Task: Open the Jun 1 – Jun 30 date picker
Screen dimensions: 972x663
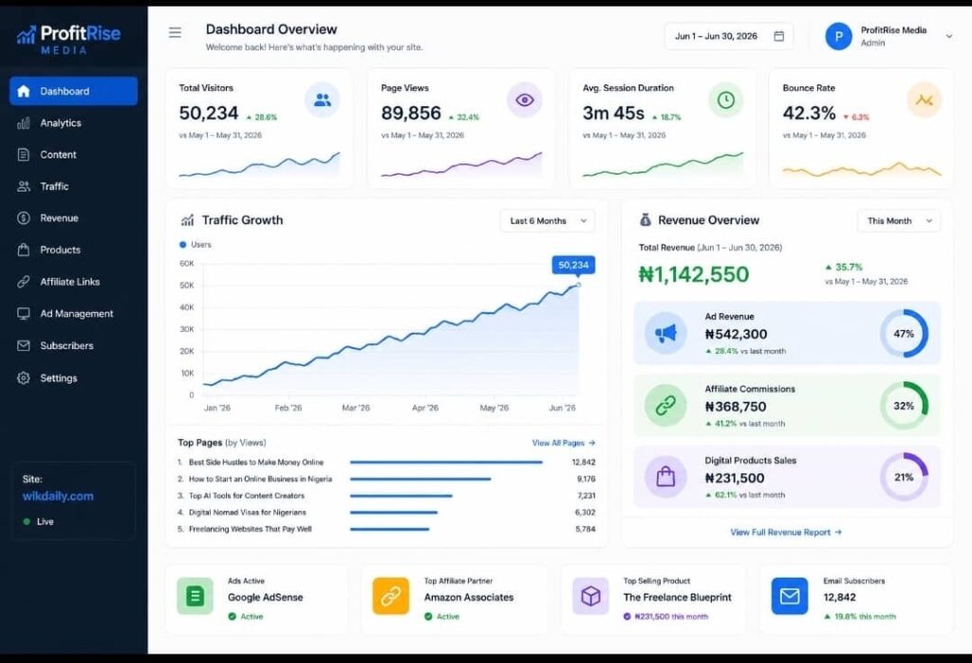Action: (x=729, y=36)
